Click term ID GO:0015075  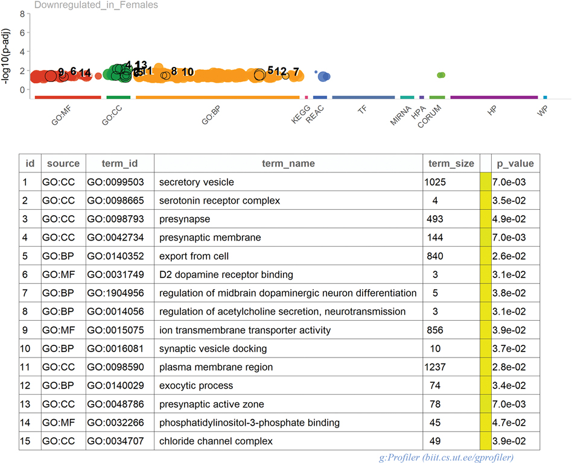click(x=115, y=330)
